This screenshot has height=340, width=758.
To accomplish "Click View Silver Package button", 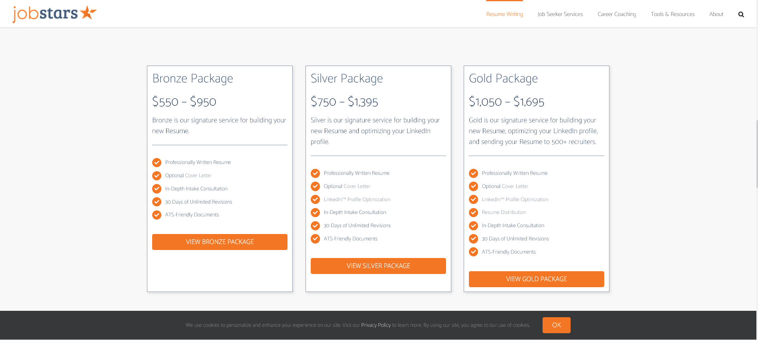I will (x=378, y=266).
